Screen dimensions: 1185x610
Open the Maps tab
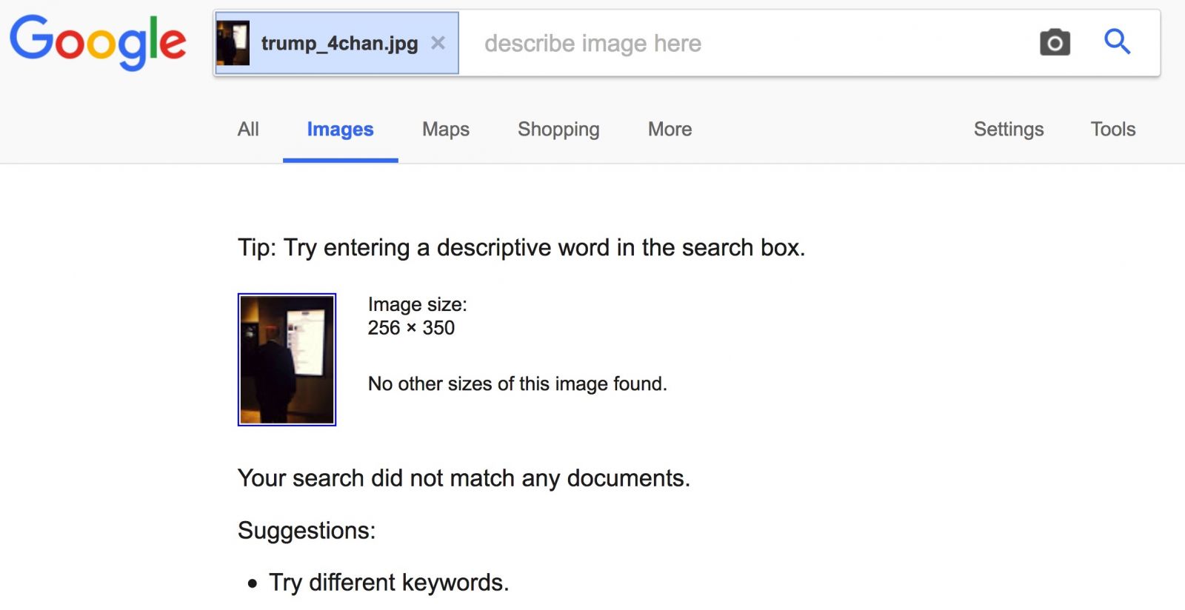tap(446, 129)
